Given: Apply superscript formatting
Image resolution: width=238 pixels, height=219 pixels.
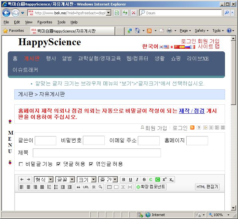Looking at the screenshot, I should [165, 180].
